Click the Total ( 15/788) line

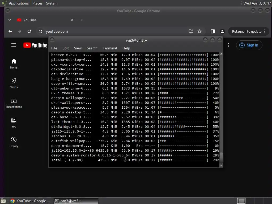(135, 160)
